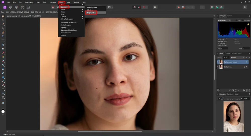Toggle the Layer checkbox in Histogram
251x136 pixels.
[236, 20]
